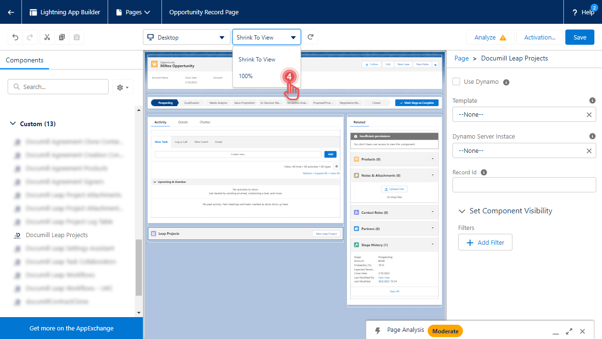Click the Save button
The width and height of the screenshot is (602, 339).
coord(579,37)
